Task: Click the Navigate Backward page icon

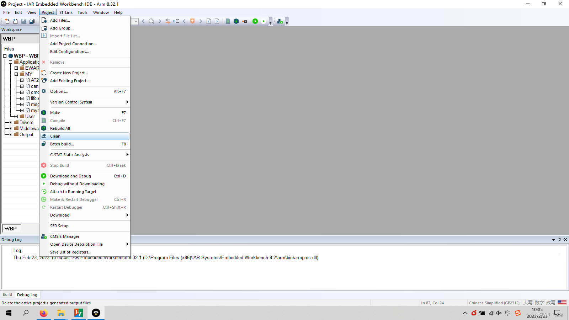Action: point(209,21)
